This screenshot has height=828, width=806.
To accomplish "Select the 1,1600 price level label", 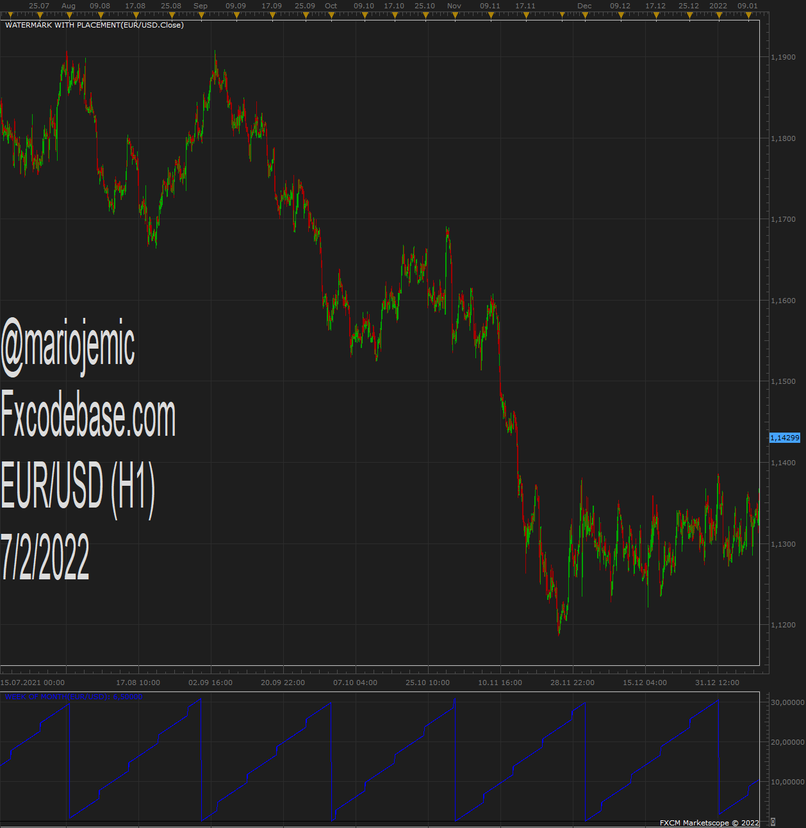I will pos(783,301).
